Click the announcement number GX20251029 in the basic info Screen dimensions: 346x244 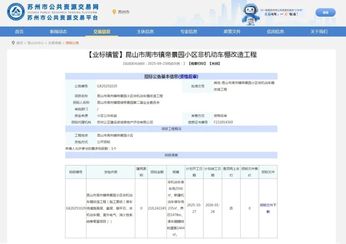[x=107, y=86]
